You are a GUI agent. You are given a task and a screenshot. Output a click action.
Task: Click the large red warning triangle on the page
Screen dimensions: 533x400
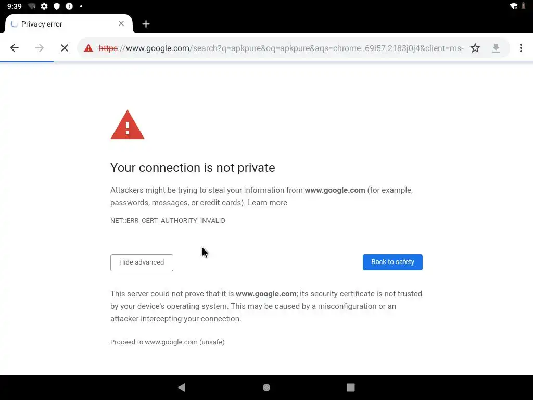point(128,124)
